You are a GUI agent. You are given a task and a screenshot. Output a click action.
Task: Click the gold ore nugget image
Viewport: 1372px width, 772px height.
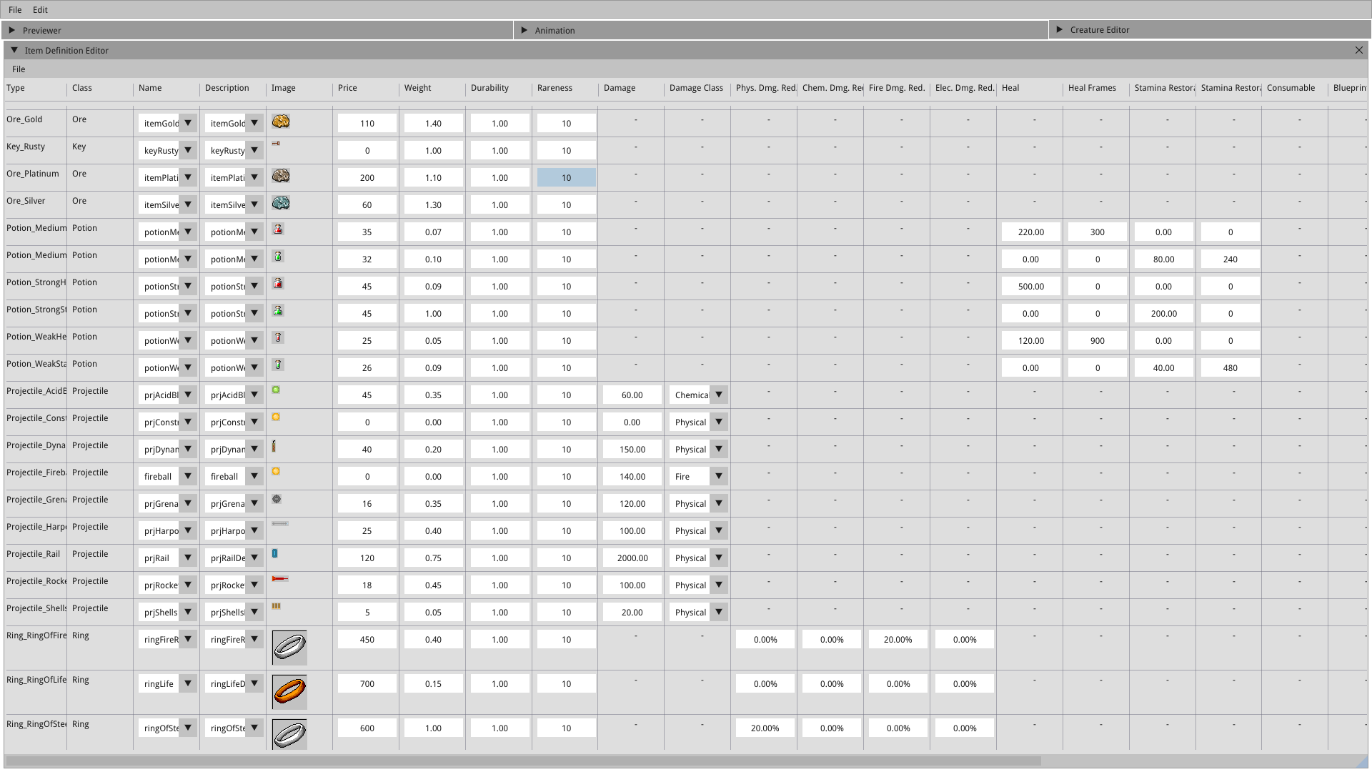click(281, 122)
